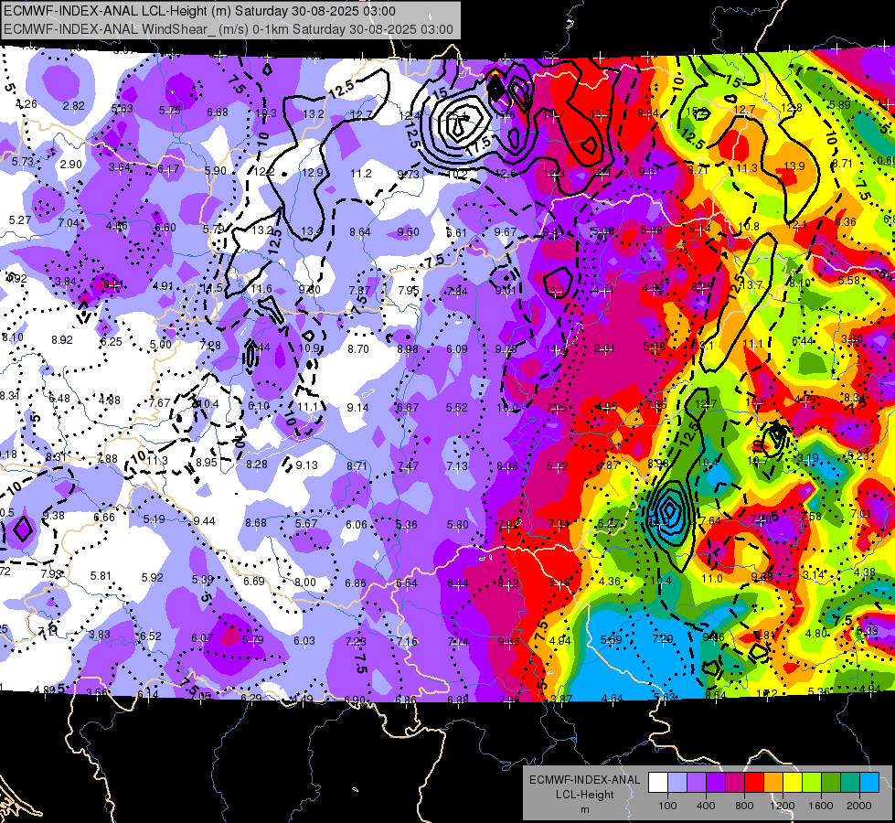The image size is (895, 823).
Task: Click the grid value 8.68
Action: coord(256,522)
